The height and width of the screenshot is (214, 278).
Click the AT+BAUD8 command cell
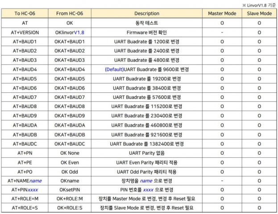pyautogui.click(x=26, y=107)
